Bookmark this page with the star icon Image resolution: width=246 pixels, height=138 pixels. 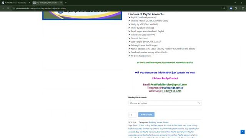tap(224, 8)
